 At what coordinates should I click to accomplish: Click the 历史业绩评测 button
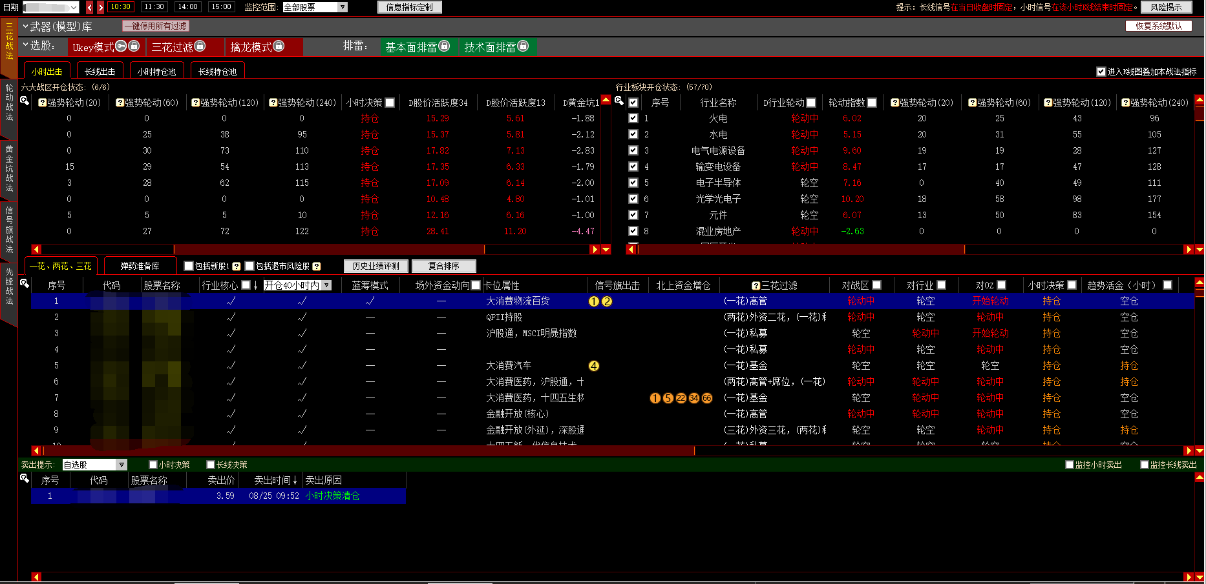376,266
